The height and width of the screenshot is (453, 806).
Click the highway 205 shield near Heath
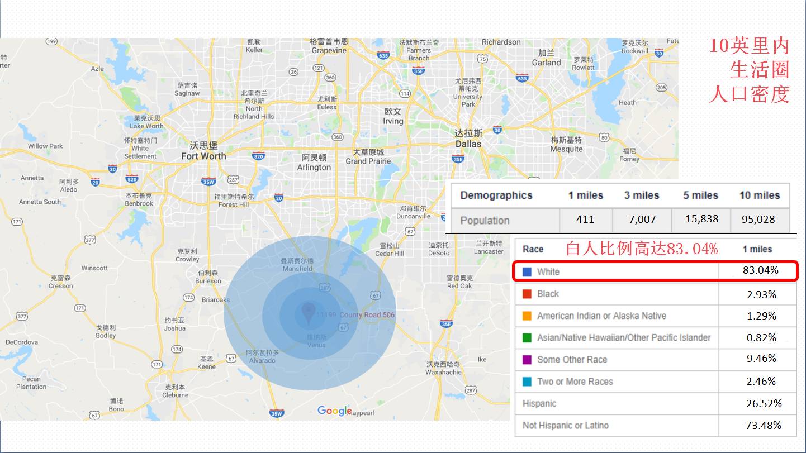(662, 87)
